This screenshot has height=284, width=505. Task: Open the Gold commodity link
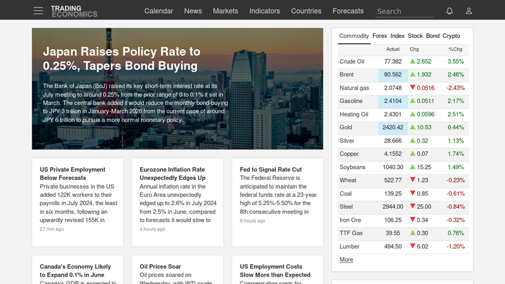tap(345, 127)
